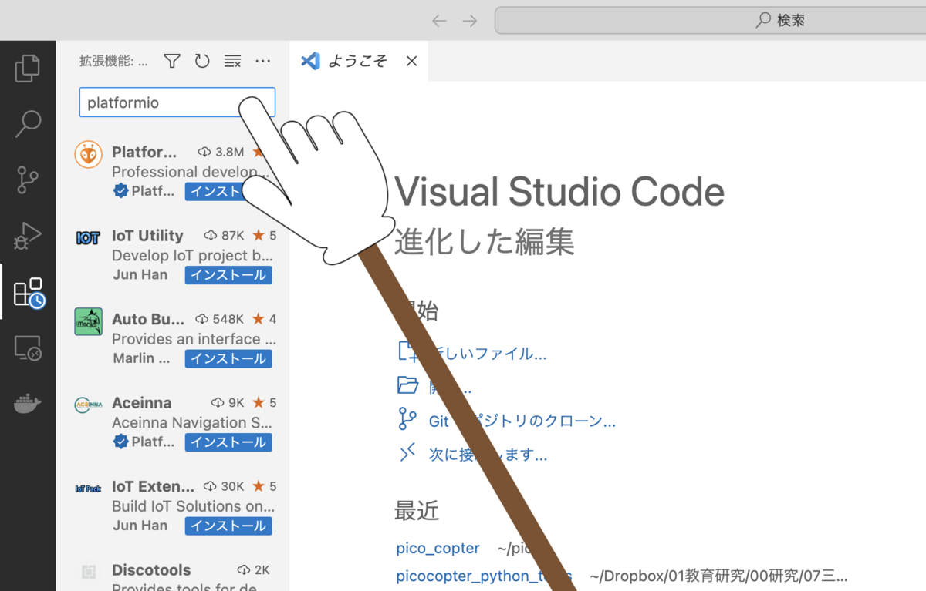Open recent project pico_copter

pos(438,548)
